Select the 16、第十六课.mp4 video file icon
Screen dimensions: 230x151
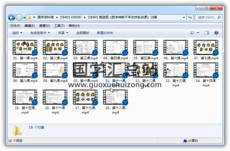(55, 97)
